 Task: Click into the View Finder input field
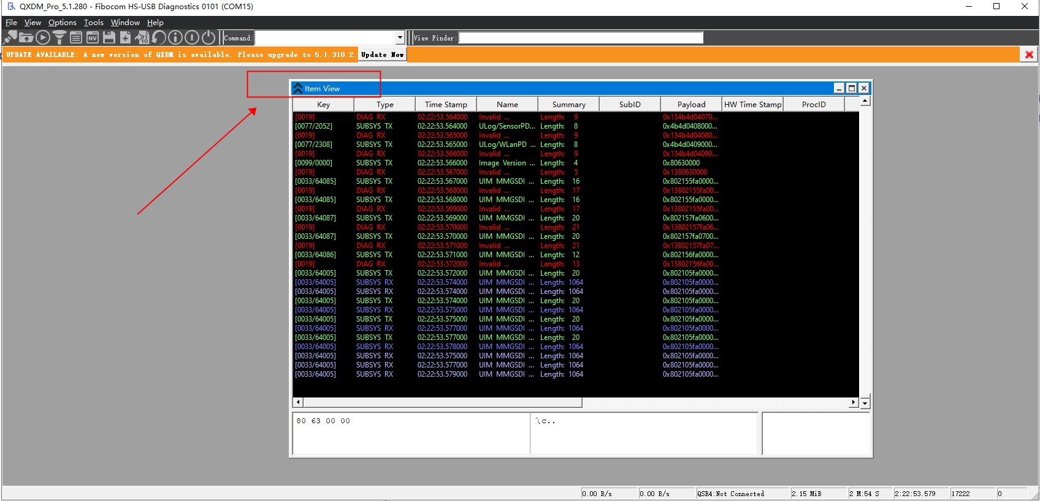(581, 38)
